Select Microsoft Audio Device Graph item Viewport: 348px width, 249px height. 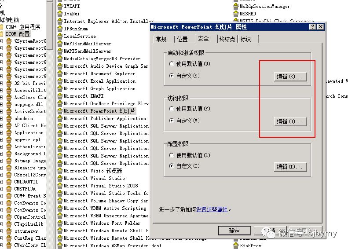[106, 66]
